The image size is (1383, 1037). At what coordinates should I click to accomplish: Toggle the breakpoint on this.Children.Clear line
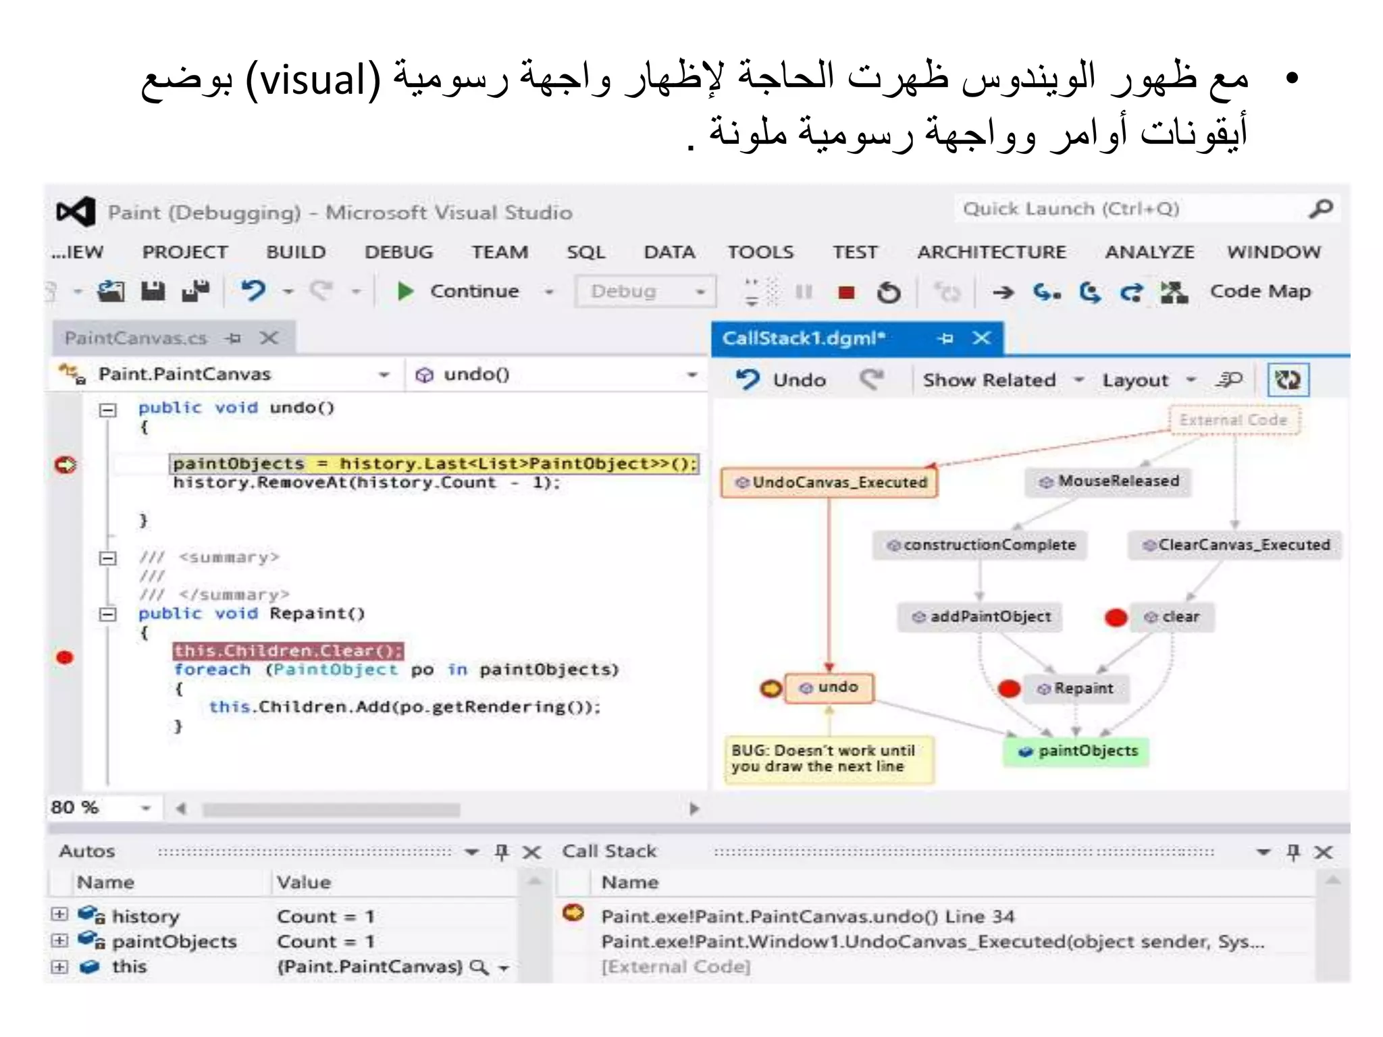[x=65, y=657]
